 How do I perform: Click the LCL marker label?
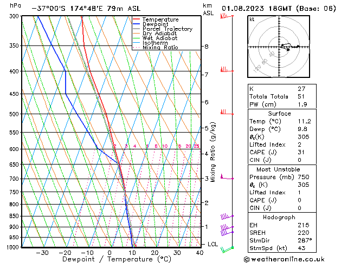coord(213,245)
